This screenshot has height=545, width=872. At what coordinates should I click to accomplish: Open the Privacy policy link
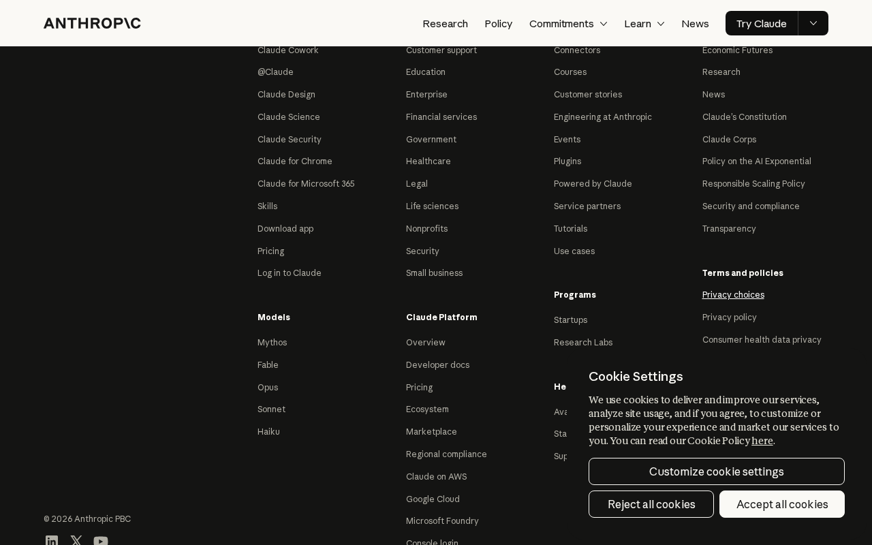coord(730,317)
